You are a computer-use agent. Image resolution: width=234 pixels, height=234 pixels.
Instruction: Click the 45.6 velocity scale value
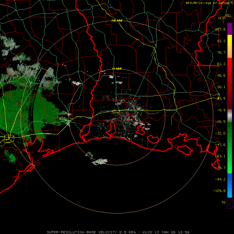(221, 75)
